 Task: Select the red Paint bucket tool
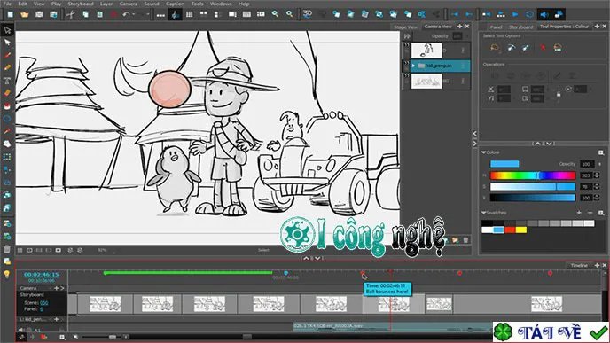[x=7, y=105]
